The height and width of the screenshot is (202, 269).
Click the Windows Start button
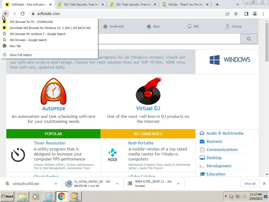pyautogui.click(x=7, y=196)
